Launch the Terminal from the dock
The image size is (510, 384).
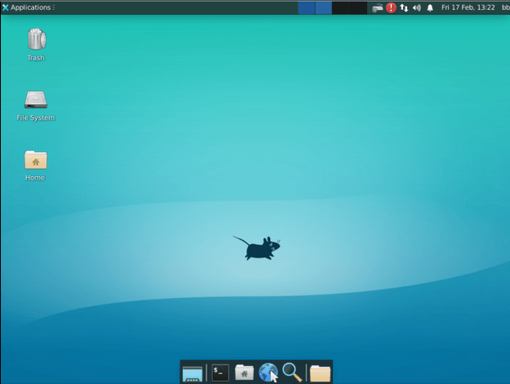(220, 373)
